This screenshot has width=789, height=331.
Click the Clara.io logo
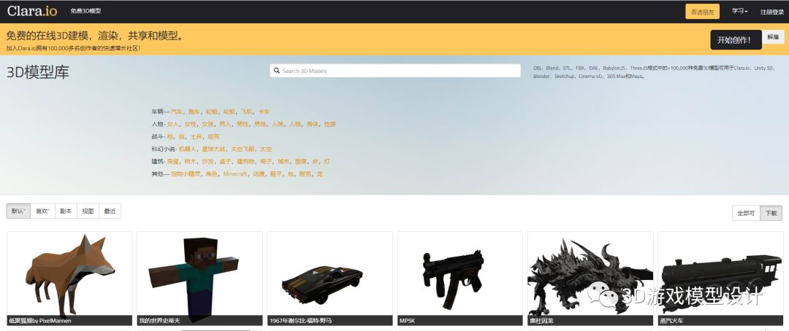click(x=32, y=11)
